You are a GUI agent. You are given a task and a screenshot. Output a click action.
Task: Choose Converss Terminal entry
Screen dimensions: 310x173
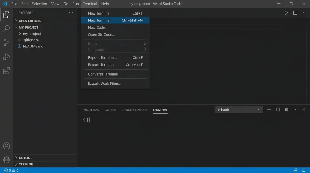(x=115, y=74)
